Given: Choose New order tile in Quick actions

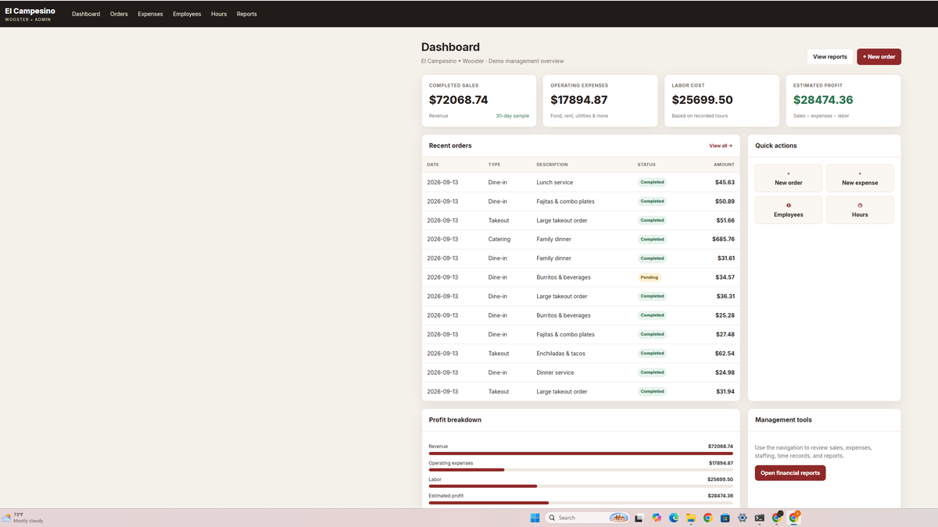Looking at the screenshot, I should pyautogui.click(x=789, y=178).
